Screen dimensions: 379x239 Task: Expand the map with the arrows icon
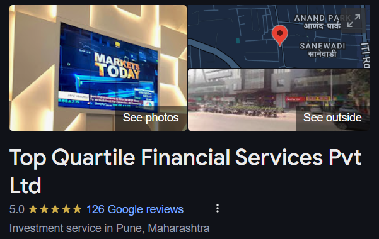tap(354, 21)
